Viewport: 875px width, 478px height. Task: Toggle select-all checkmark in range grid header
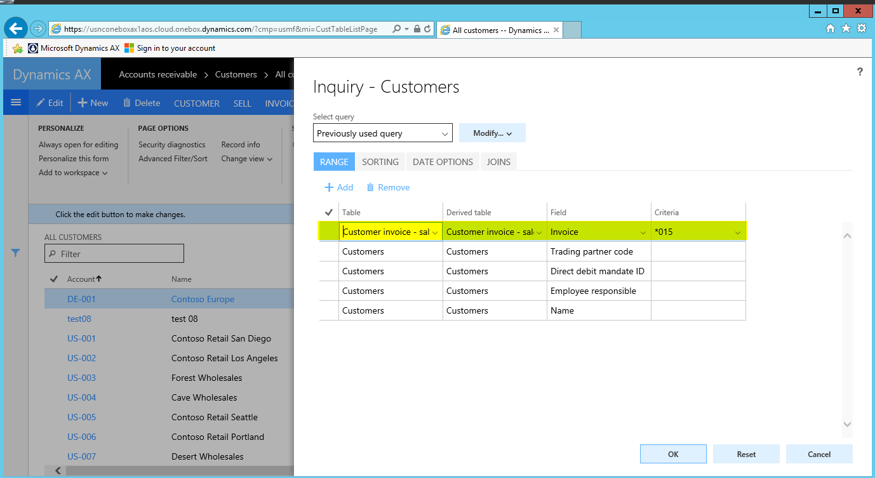[329, 213]
